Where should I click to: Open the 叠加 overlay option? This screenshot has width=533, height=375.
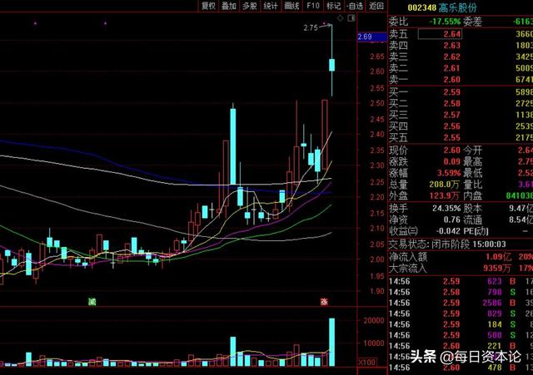(229, 6)
